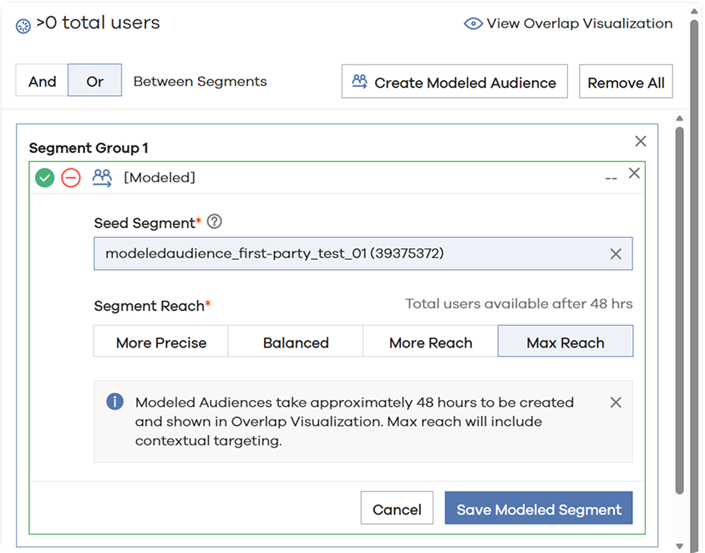Click the people icon next to [Modeled]

point(101,177)
